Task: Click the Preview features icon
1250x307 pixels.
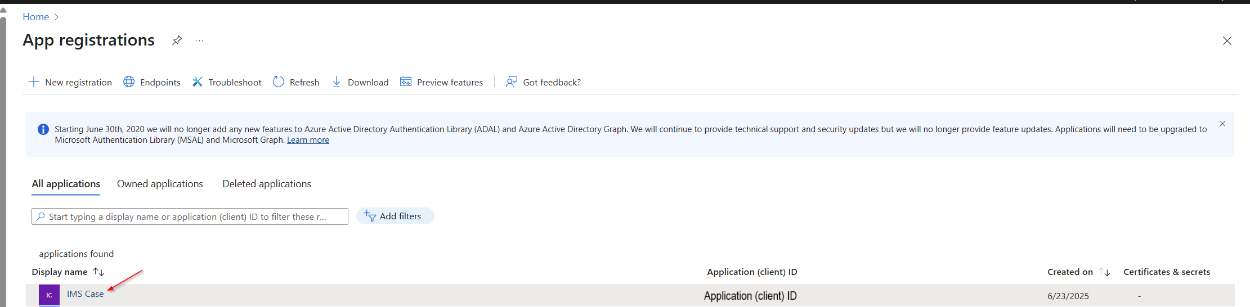Action: 406,82
